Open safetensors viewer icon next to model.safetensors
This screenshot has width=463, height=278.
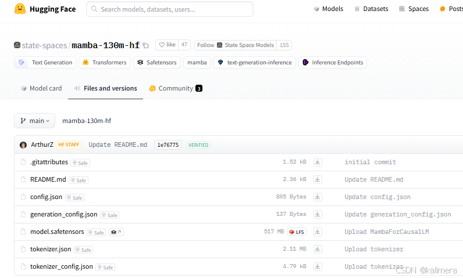pyautogui.click(x=116, y=232)
